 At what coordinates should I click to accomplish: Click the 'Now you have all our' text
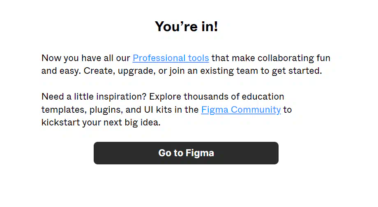(x=86, y=58)
